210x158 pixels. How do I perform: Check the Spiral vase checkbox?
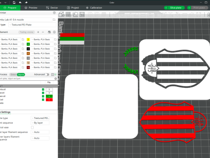click(32, 127)
